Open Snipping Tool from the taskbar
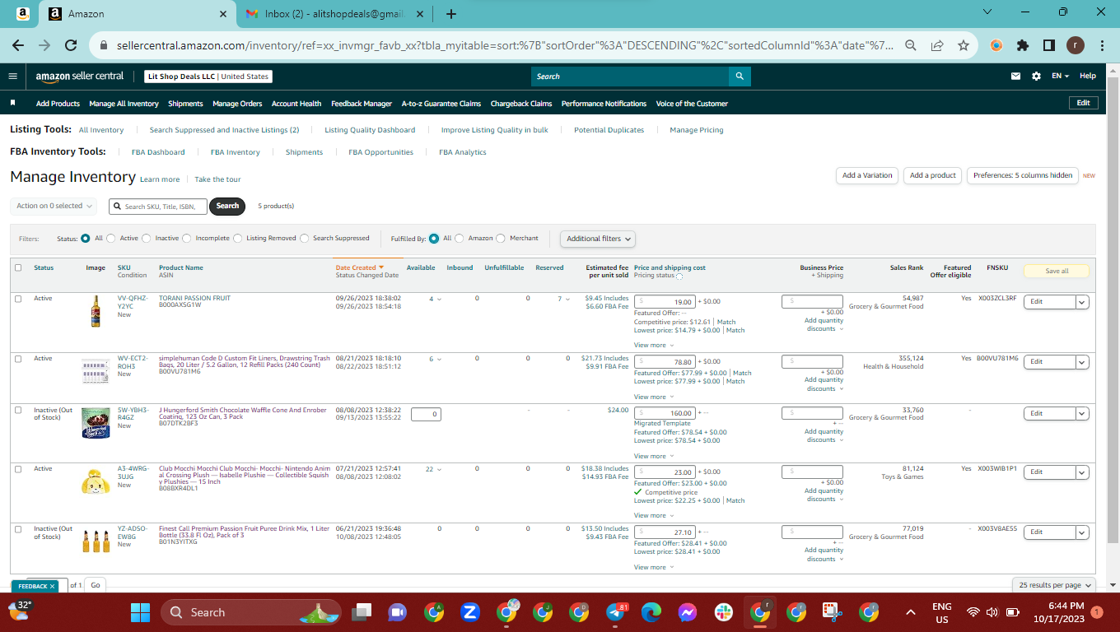The width and height of the screenshot is (1120, 632). click(x=833, y=612)
